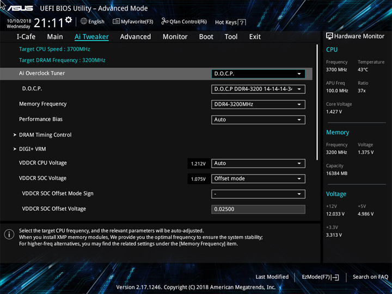Screen dimensions: 392x294
Task: Click the 100.0 MHz APU Freq value
Action: [x=337, y=91]
